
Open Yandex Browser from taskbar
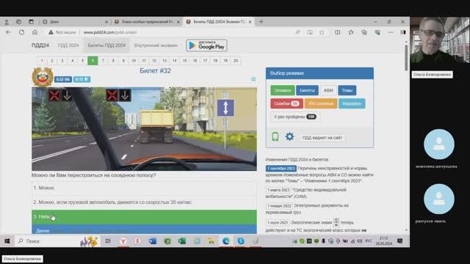(123, 241)
